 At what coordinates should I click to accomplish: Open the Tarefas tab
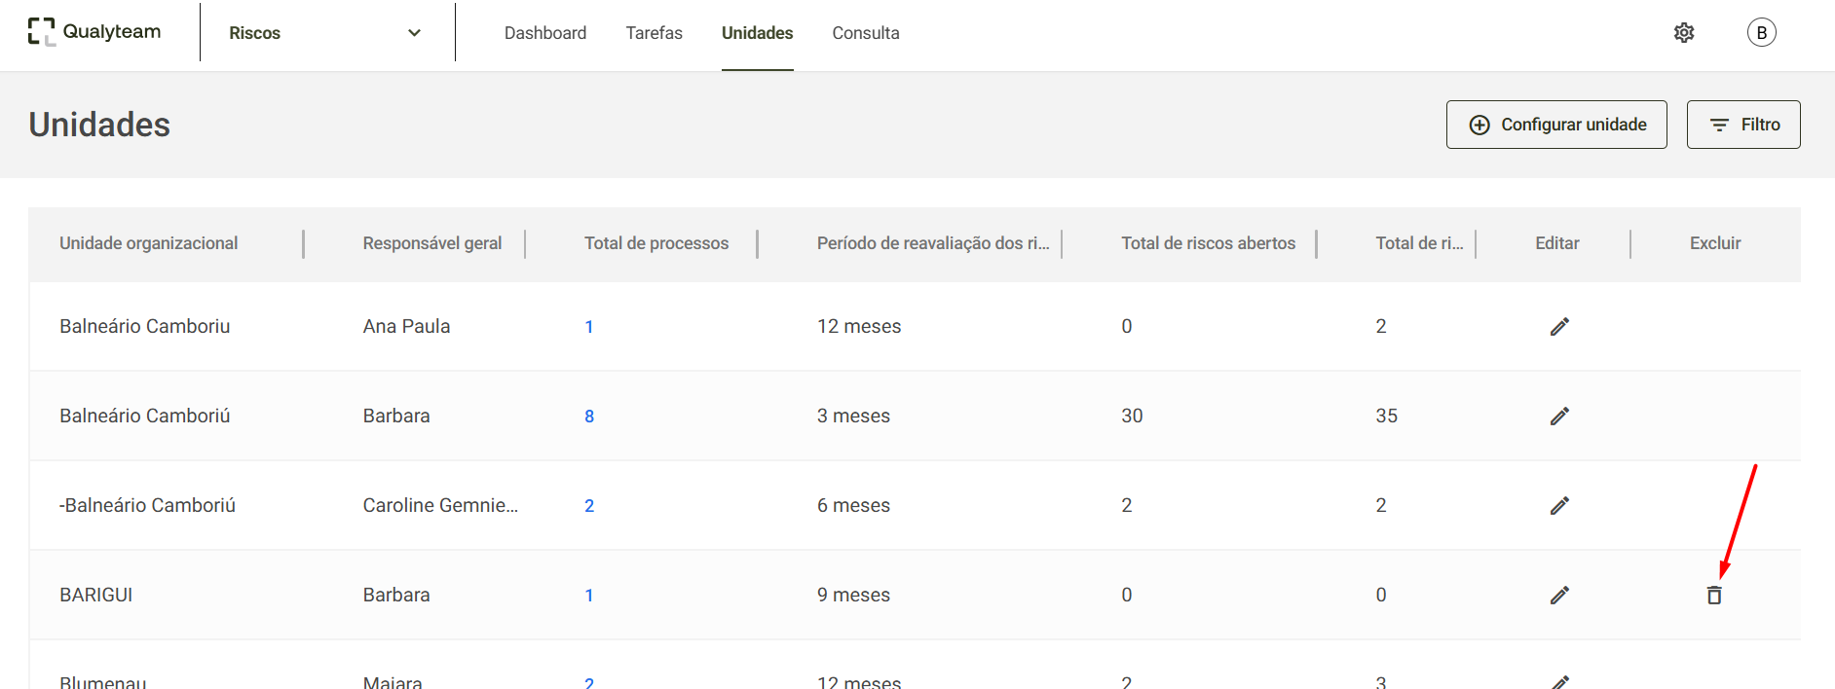[x=654, y=33]
